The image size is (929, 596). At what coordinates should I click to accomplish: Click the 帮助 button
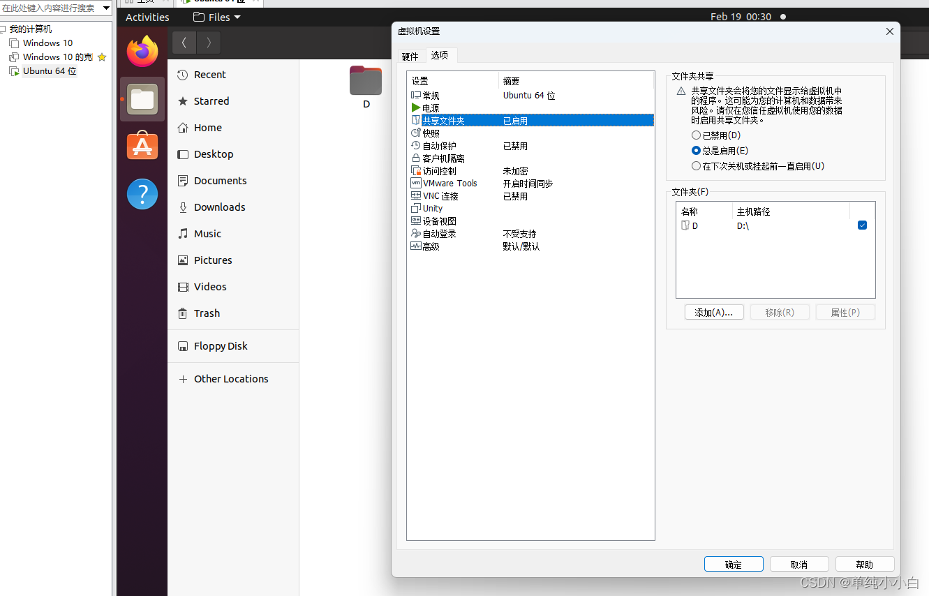[865, 565]
